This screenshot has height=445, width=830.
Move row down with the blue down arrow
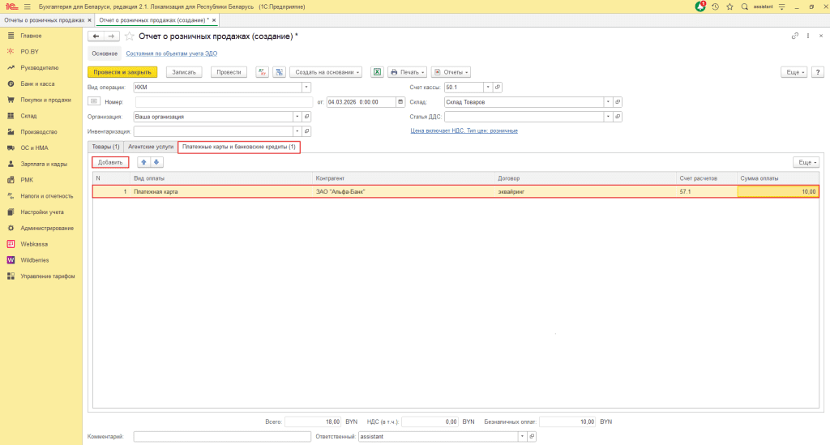pyautogui.click(x=156, y=162)
